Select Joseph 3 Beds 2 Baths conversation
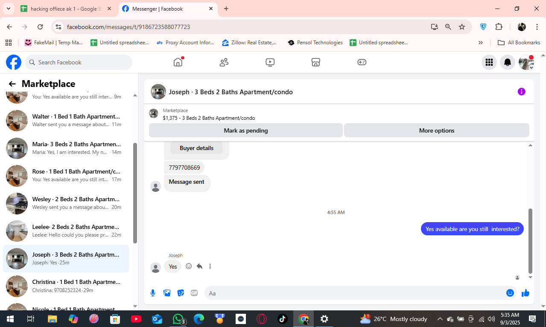This screenshot has width=546, height=327. pyautogui.click(x=66, y=258)
